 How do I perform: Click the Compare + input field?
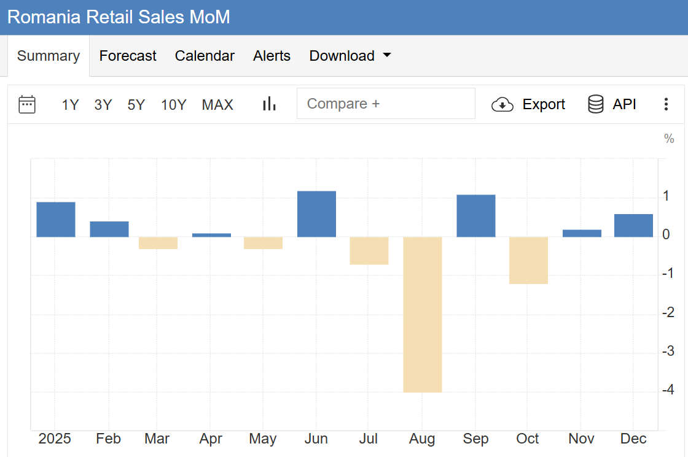coord(386,104)
